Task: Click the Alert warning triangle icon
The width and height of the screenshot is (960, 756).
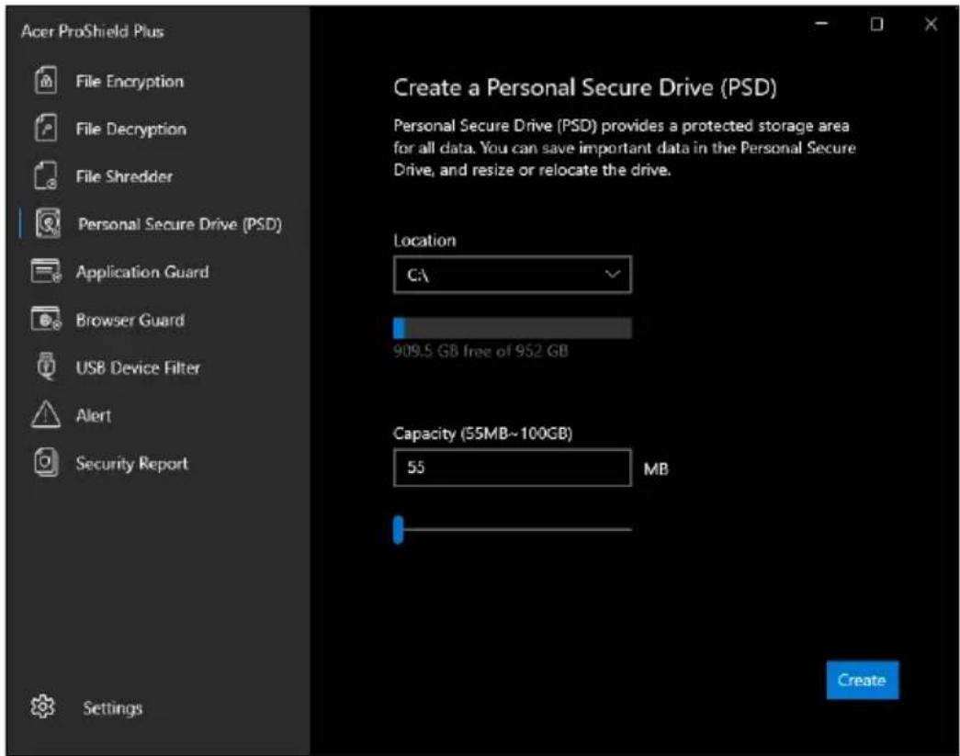Action: click(46, 414)
